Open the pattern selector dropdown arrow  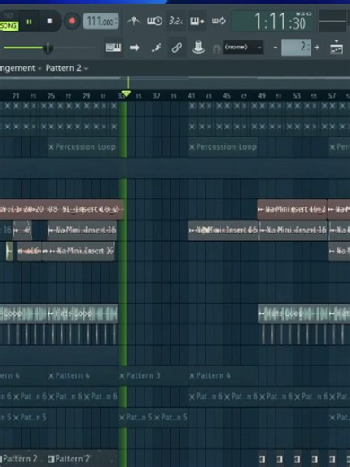[275, 48]
